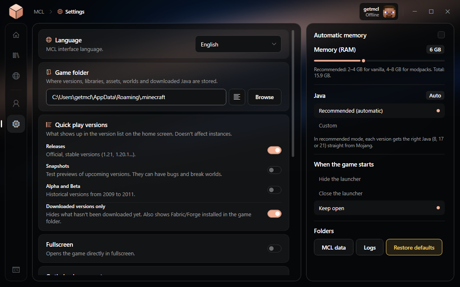Turn off Downloaded versions only toggle

pyautogui.click(x=274, y=214)
